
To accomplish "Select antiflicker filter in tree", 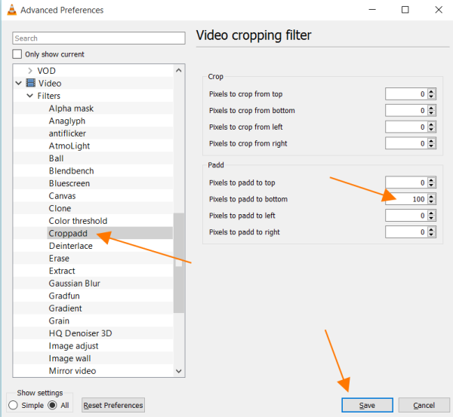I will [67, 133].
